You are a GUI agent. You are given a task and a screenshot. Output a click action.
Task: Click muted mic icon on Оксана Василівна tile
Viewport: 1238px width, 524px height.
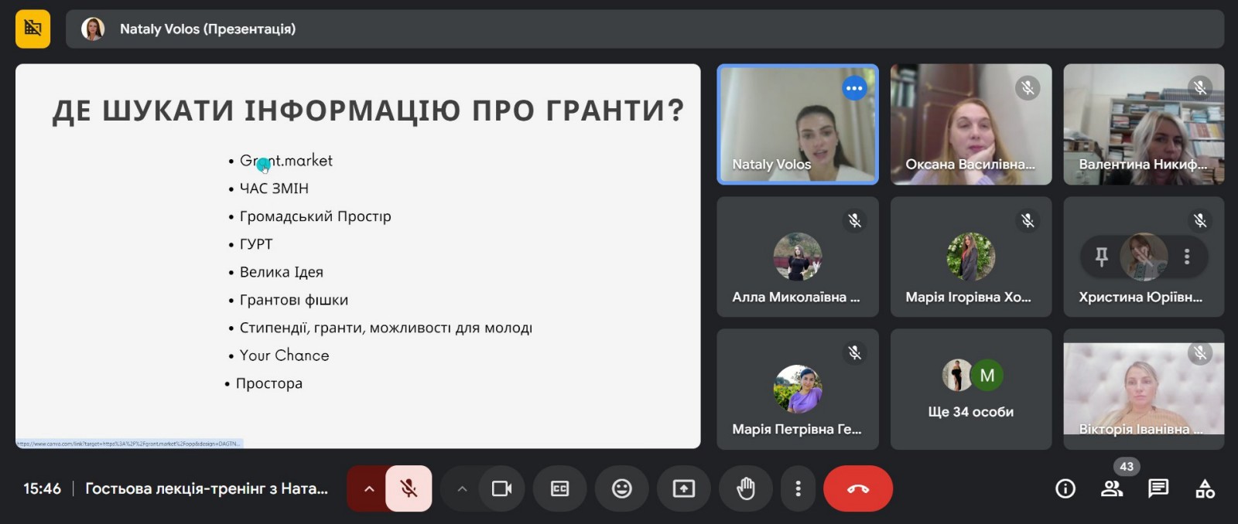[x=1028, y=88]
